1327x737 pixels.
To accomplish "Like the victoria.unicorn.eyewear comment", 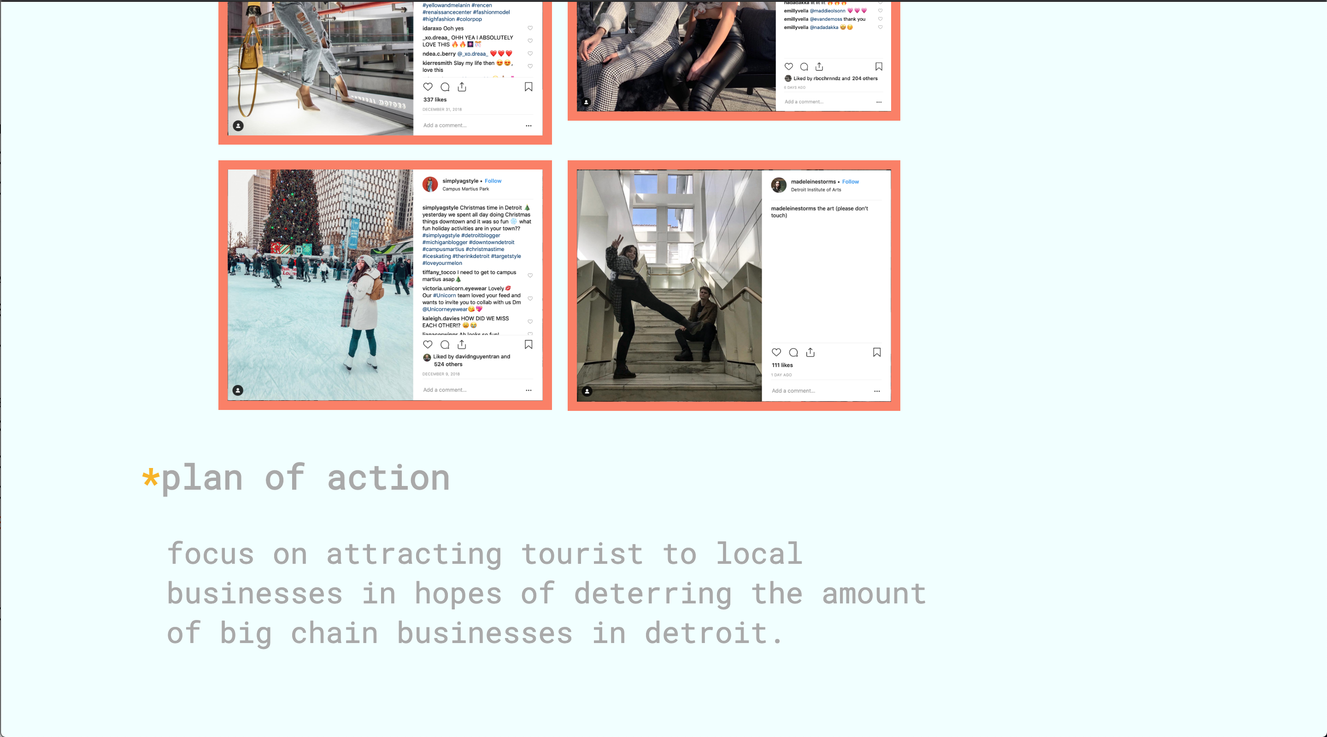I will [x=530, y=298].
